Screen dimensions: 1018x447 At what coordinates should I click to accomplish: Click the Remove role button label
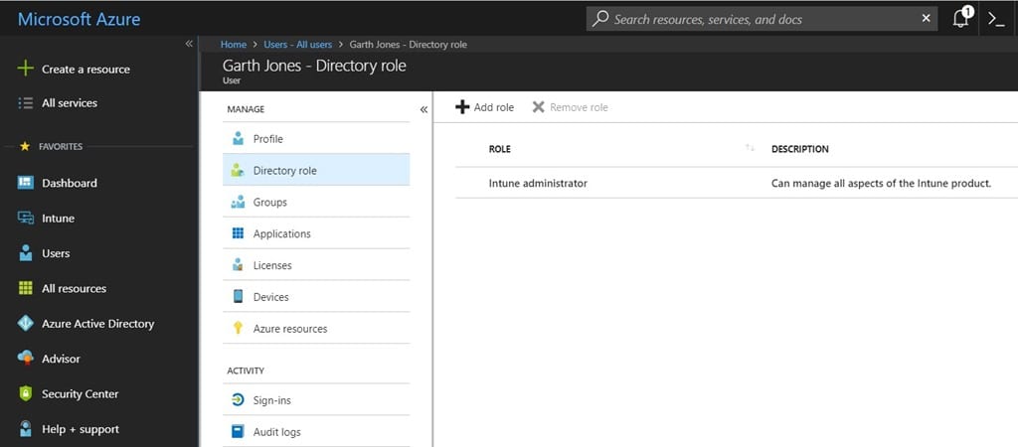pos(579,107)
